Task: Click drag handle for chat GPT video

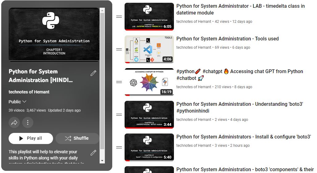Action: point(119,82)
